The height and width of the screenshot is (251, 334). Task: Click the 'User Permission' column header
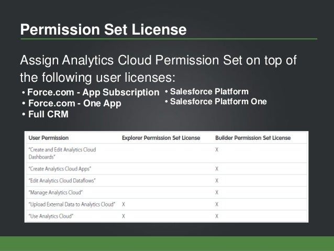(x=49, y=138)
